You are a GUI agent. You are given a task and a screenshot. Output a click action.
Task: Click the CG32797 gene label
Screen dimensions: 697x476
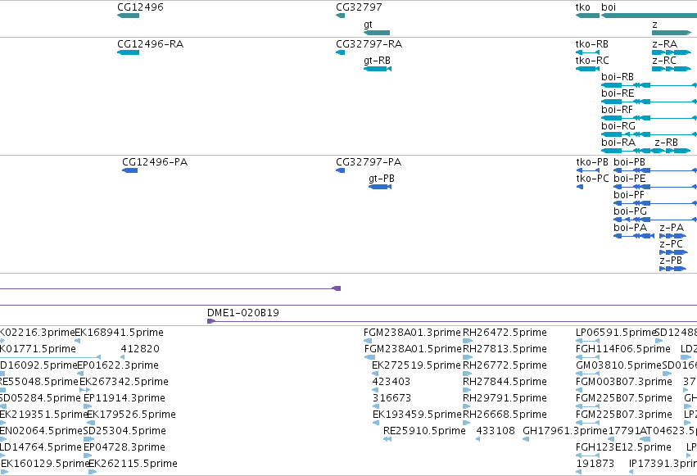pos(359,7)
